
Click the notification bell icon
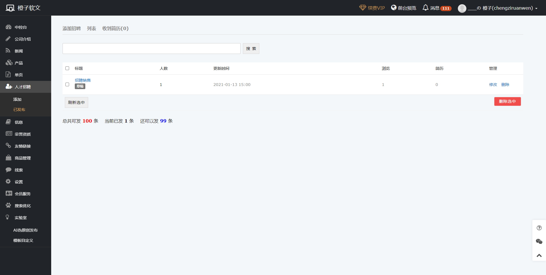(425, 8)
